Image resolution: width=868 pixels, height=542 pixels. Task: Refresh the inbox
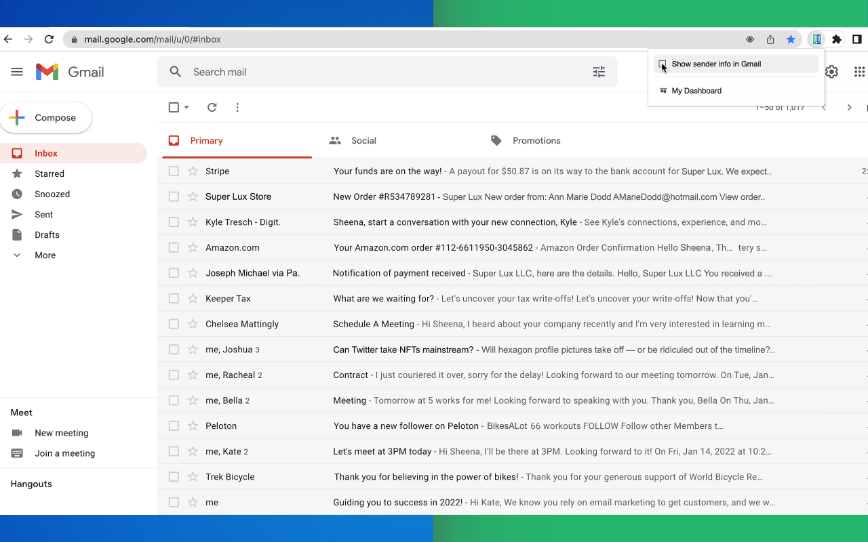pyautogui.click(x=212, y=107)
